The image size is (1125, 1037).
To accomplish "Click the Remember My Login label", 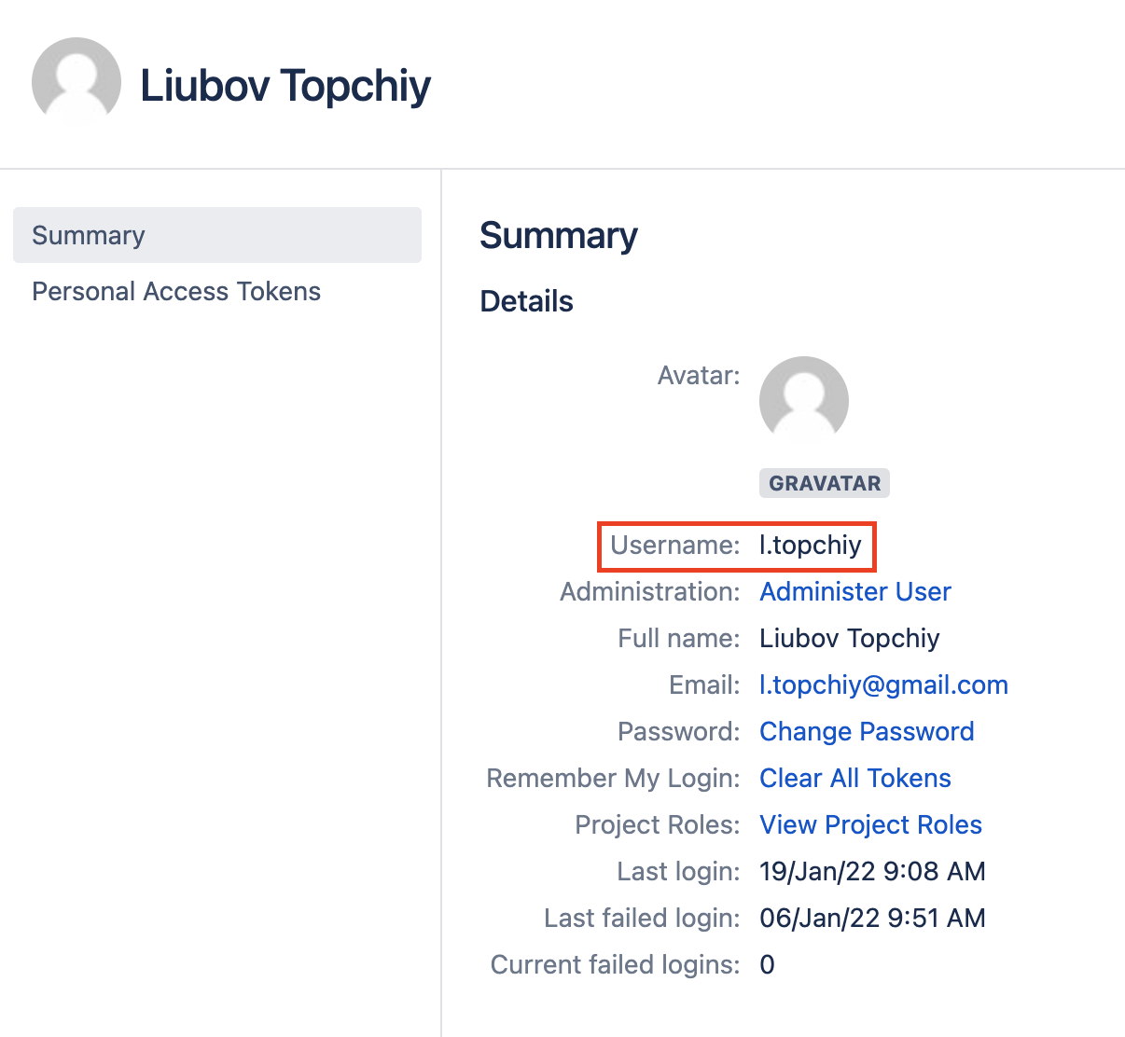I will click(613, 778).
